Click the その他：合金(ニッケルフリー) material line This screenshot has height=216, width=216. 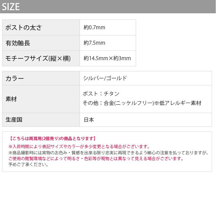point(118,103)
